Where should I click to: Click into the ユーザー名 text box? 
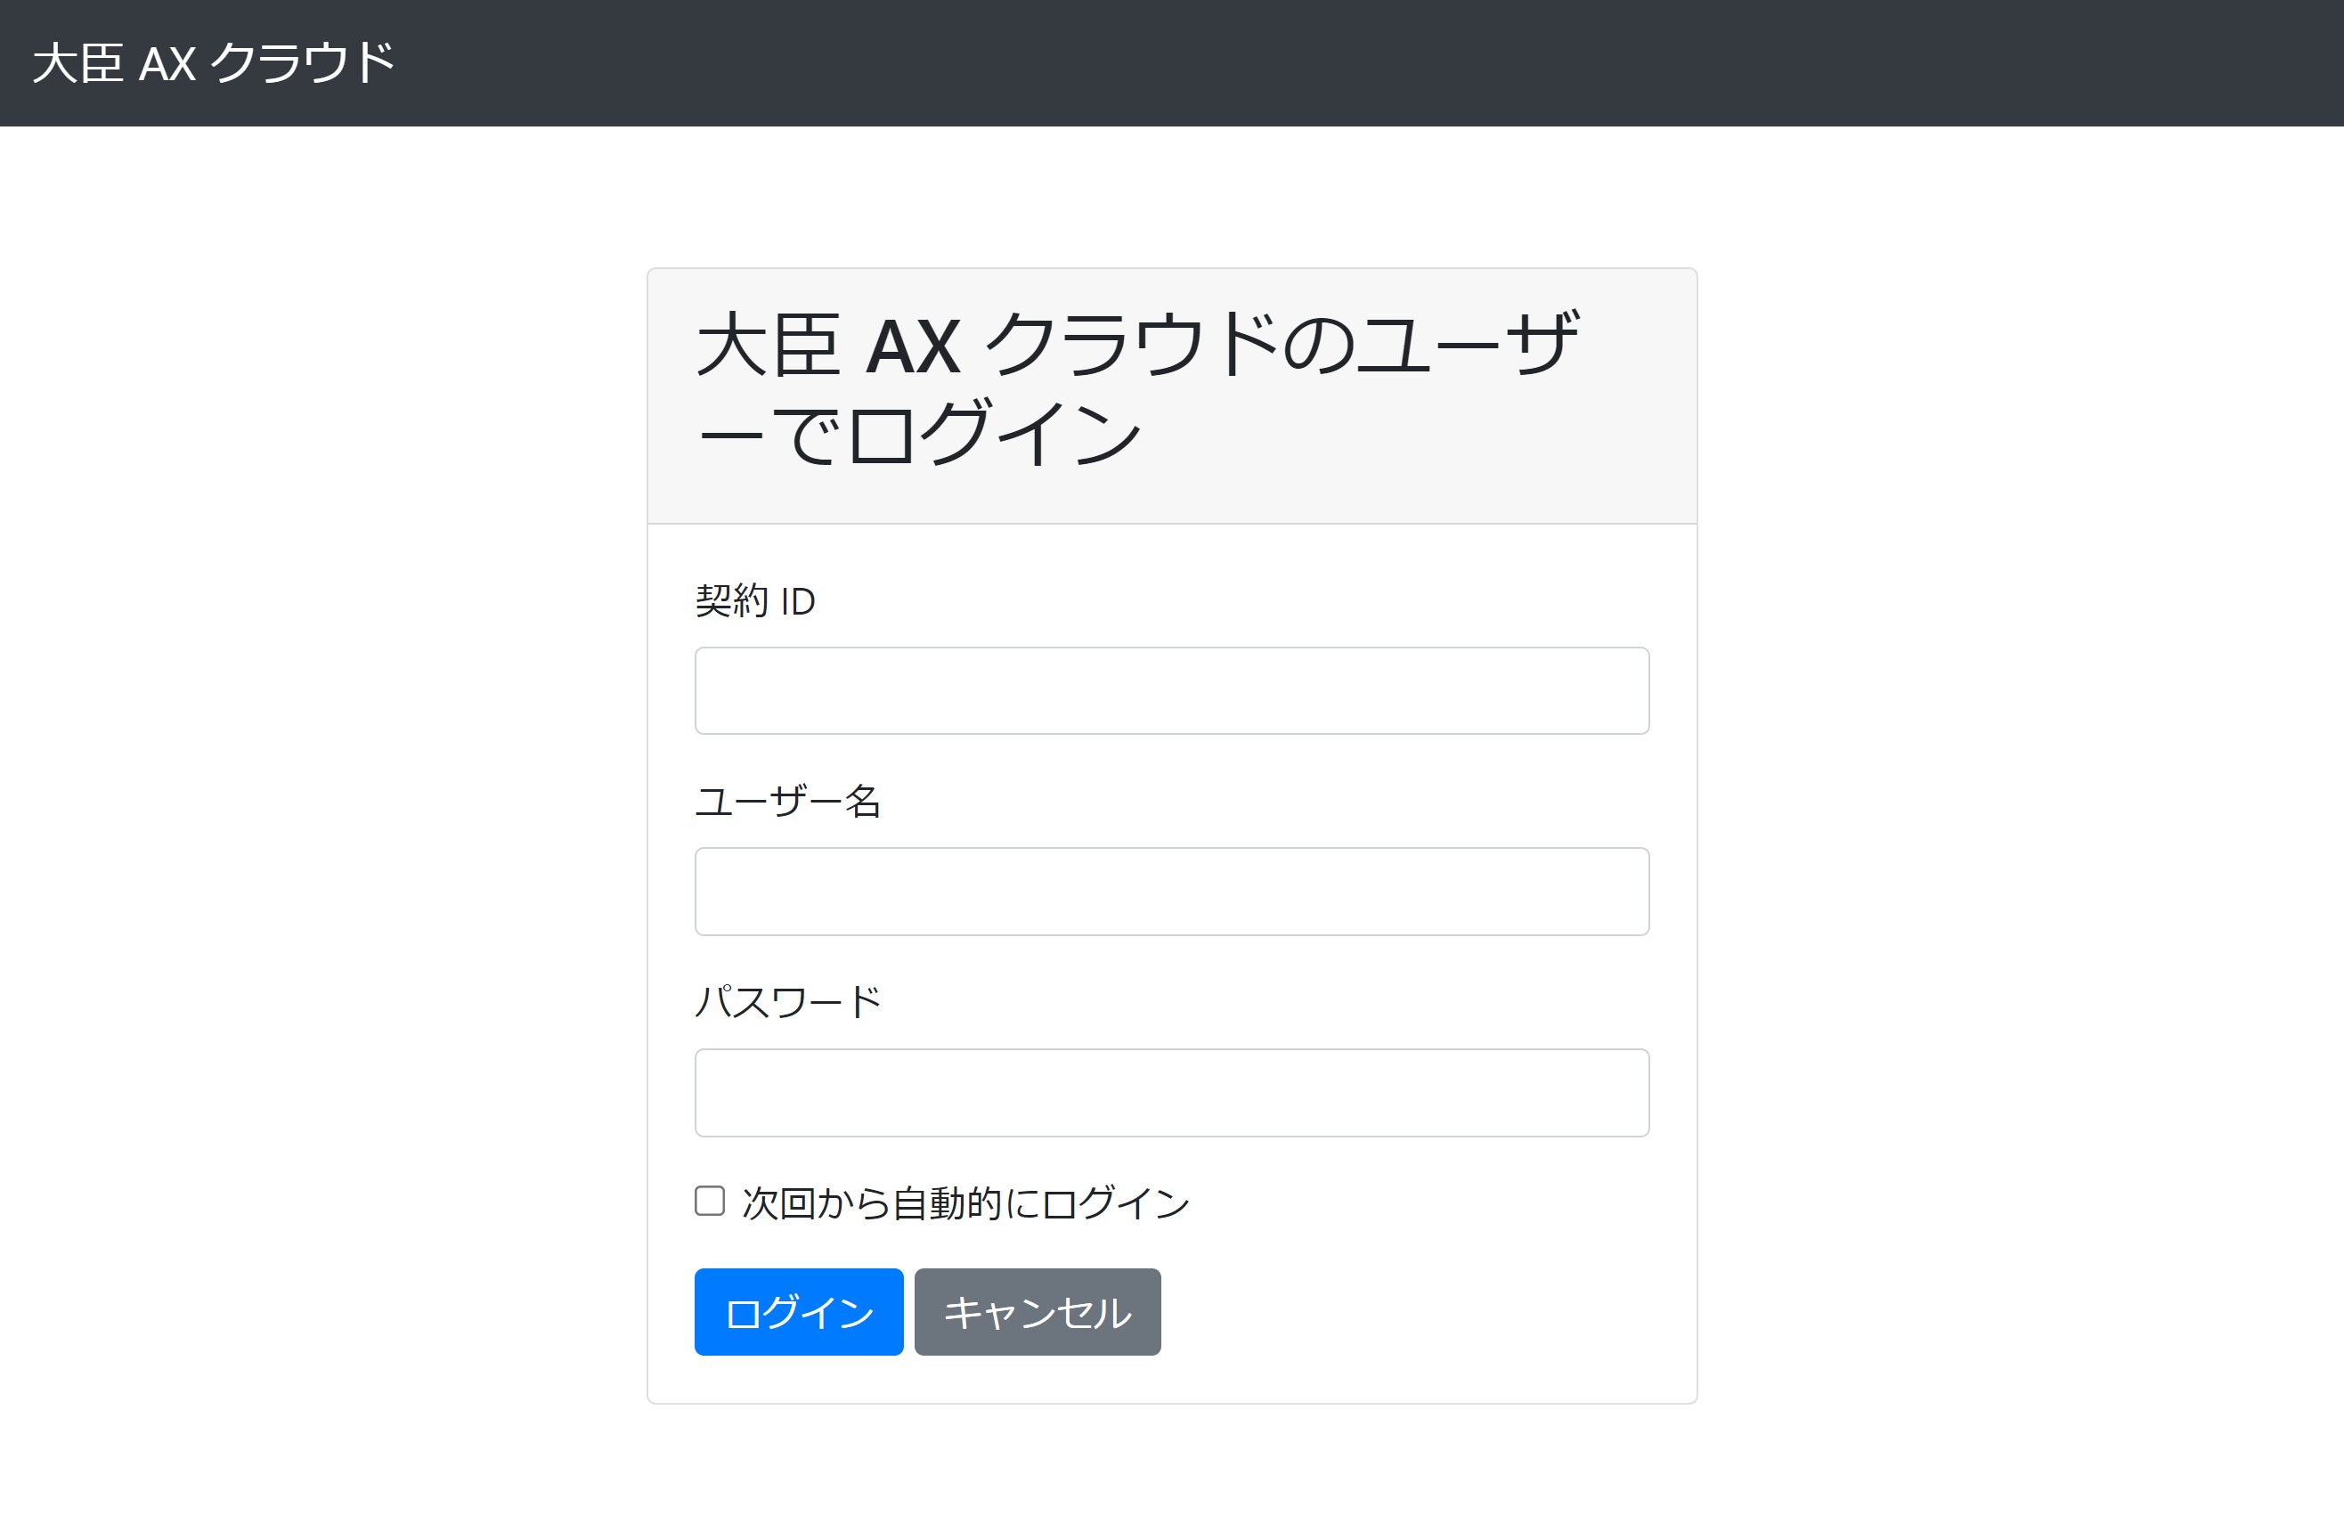click(x=1171, y=892)
